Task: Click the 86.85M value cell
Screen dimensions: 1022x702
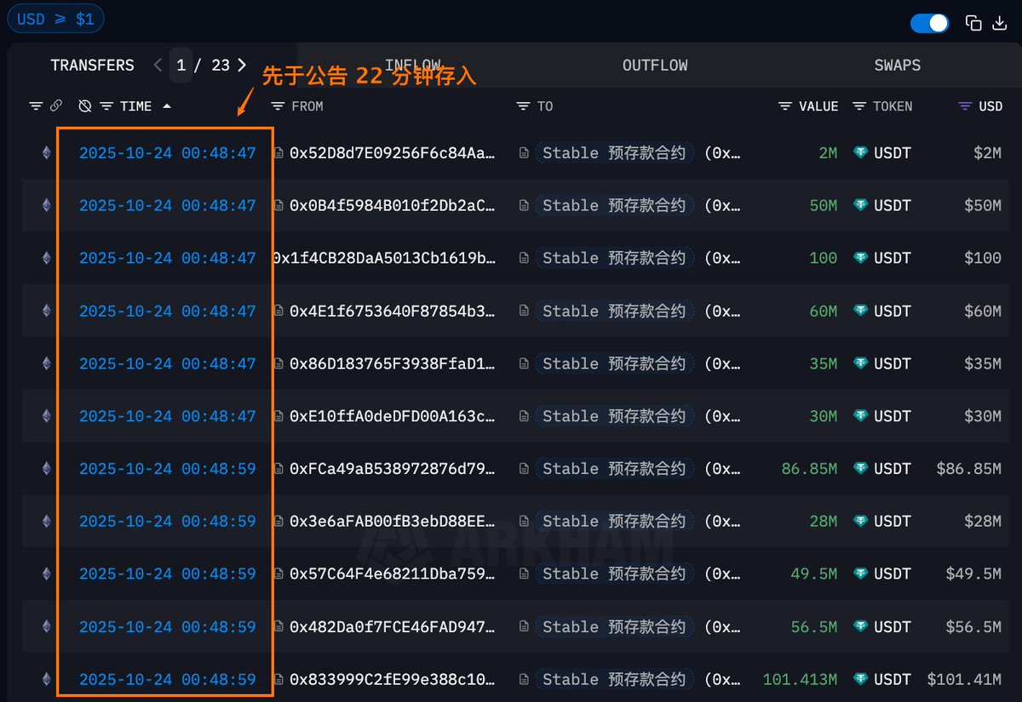Action: [809, 469]
